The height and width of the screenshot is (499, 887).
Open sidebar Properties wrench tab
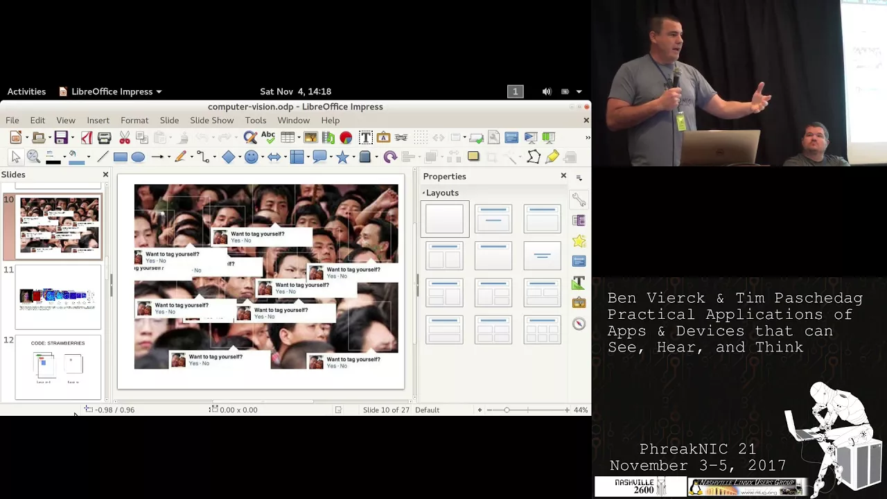pos(579,200)
